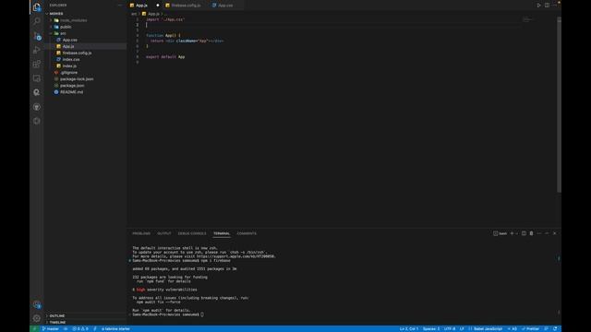Open README.md in the file tree
This screenshot has width=591, height=332.
pyautogui.click(x=71, y=92)
